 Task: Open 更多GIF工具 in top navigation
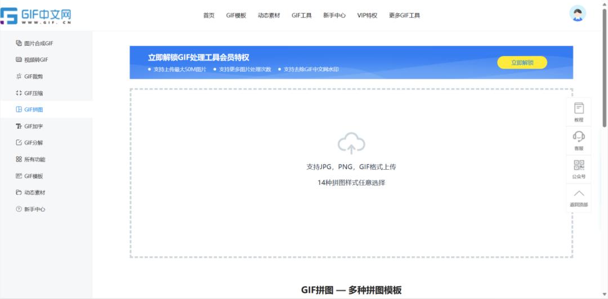404,16
